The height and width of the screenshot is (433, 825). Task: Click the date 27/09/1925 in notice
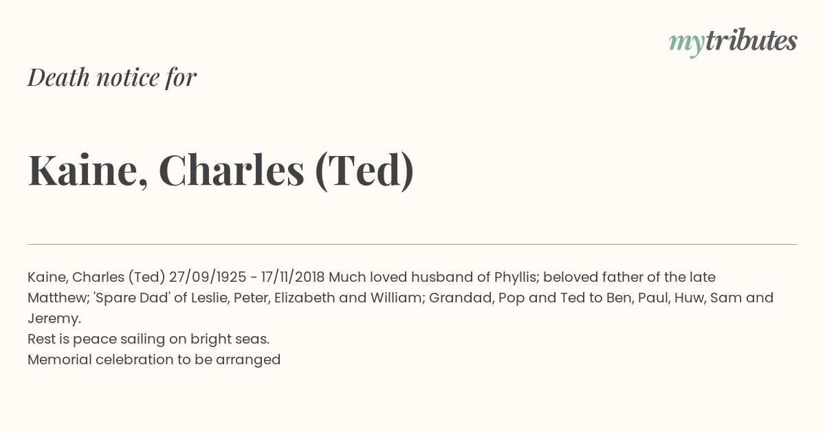[207, 277]
